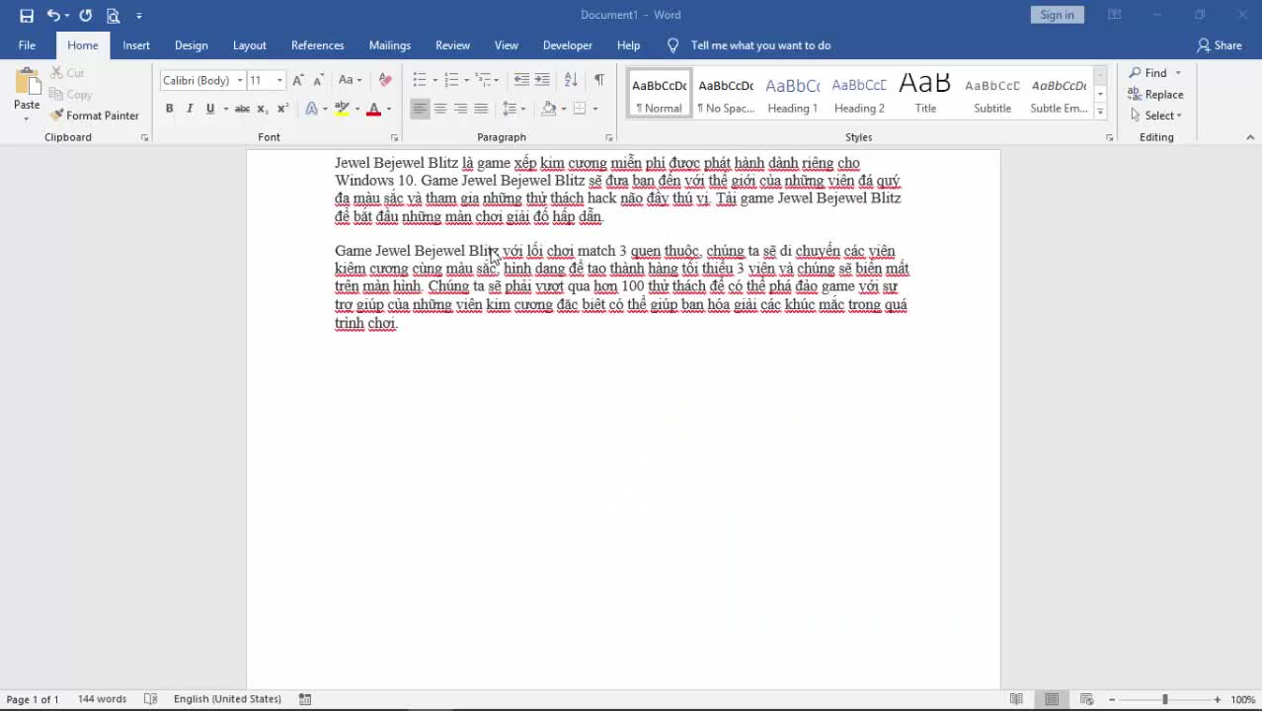Switch to the Insert tab
Image resolution: width=1262 pixels, height=711 pixels.
click(x=136, y=45)
